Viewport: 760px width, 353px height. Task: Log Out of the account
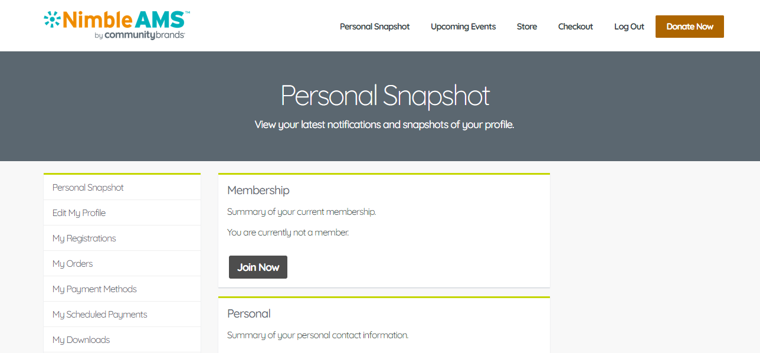629,27
